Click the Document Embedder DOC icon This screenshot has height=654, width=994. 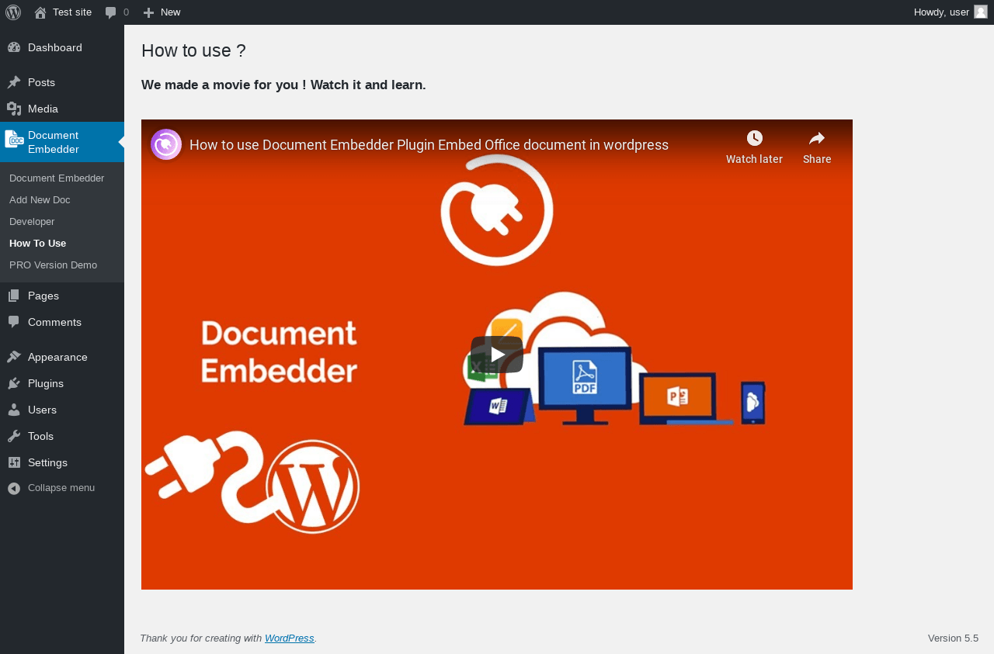click(x=14, y=139)
